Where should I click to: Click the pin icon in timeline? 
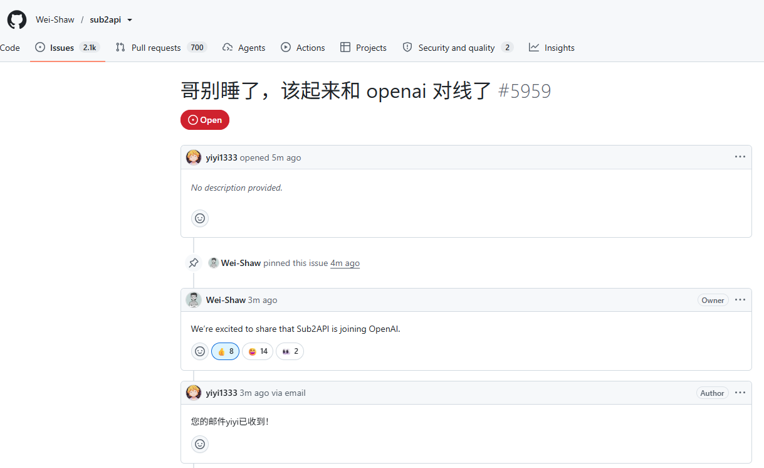pos(194,263)
